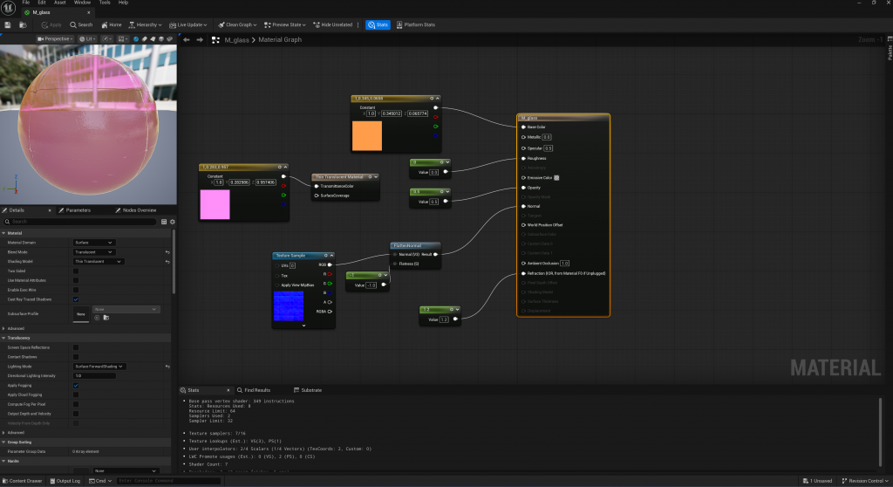Enable the Two Sided checkbox
Image resolution: width=893 pixels, height=487 pixels.
tap(76, 271)
